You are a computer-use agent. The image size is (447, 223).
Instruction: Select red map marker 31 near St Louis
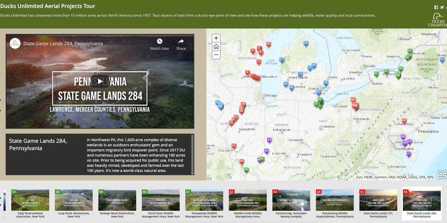234,146
